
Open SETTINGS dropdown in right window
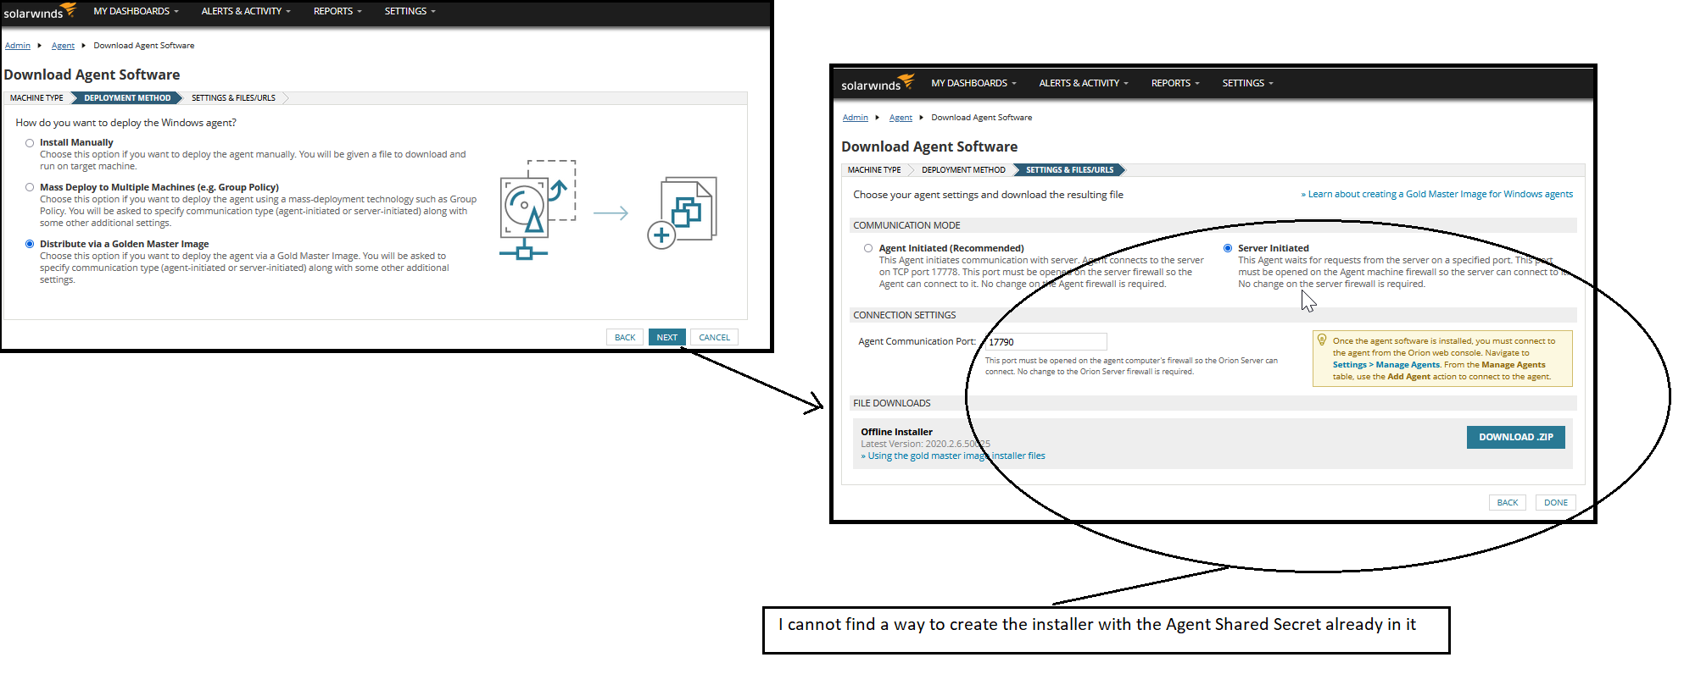point(1247,83)
